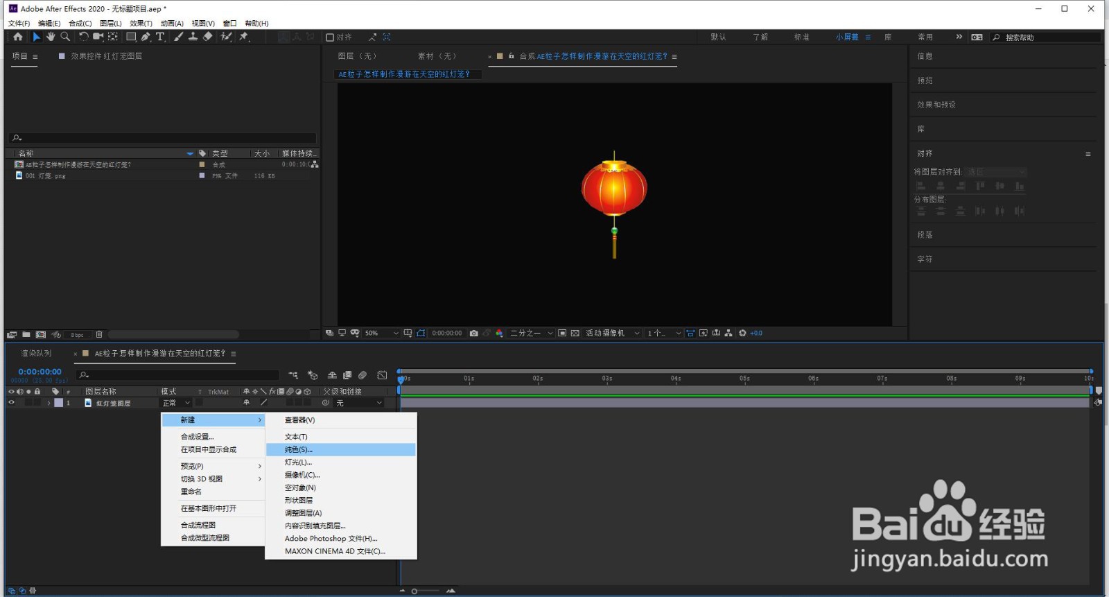Delete selected project item with trash icon
Image resolution: width=1109 pixels, height=597 pixels.
click(99, 335)
